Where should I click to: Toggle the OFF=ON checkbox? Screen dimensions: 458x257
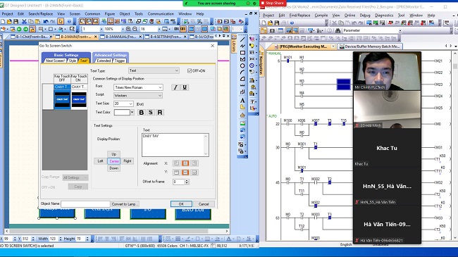pyautogui.click(x=190, y=70)
